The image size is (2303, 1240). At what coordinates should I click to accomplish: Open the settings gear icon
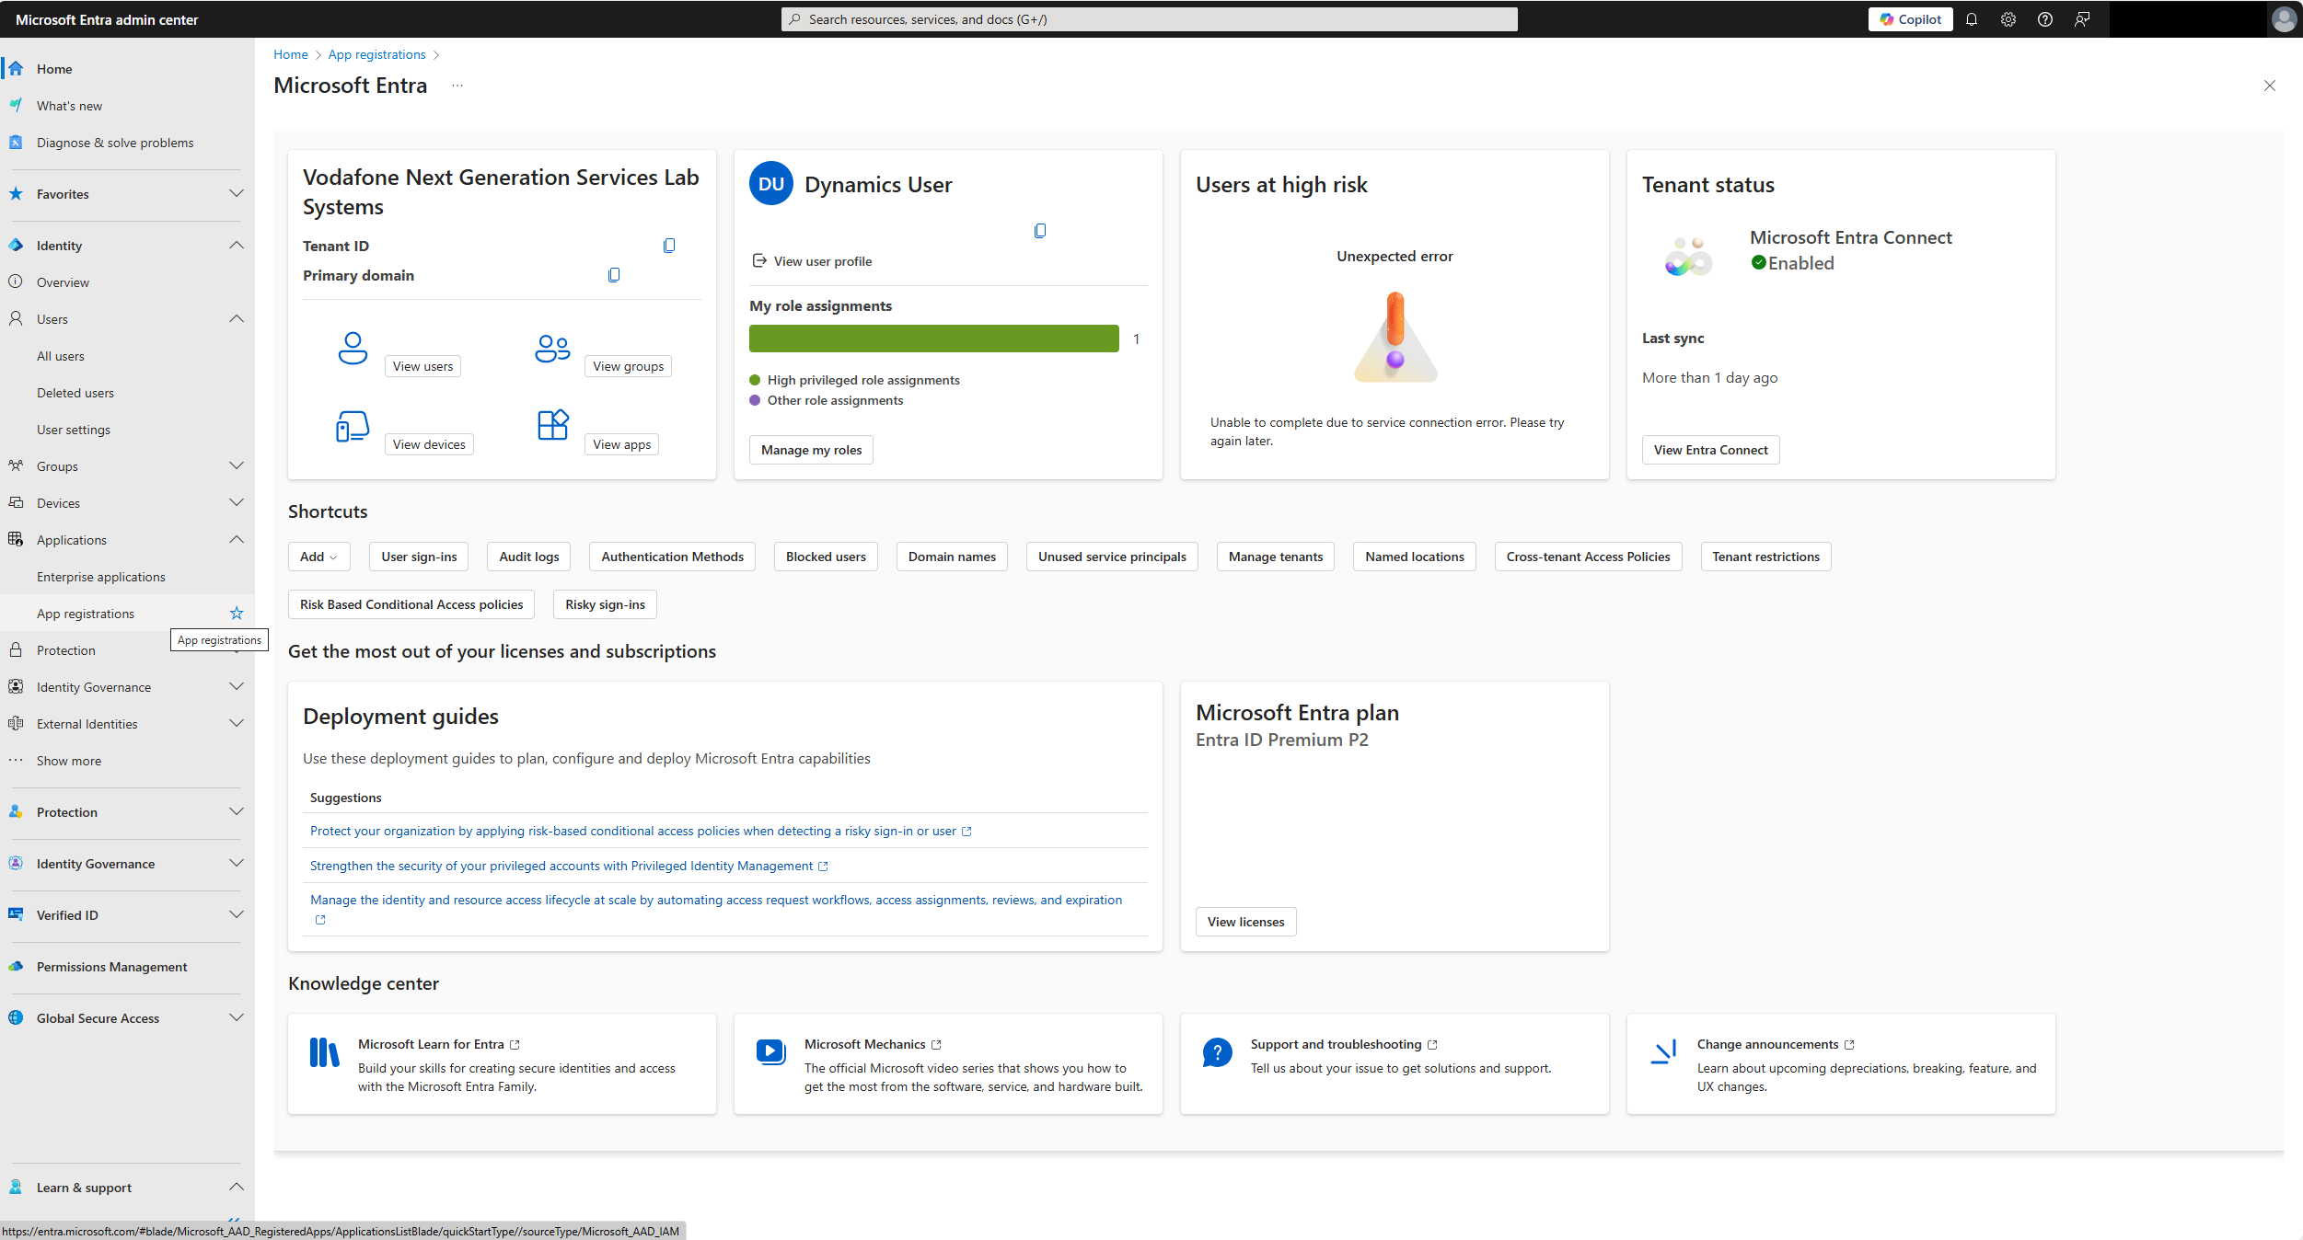click(2008, 19)
